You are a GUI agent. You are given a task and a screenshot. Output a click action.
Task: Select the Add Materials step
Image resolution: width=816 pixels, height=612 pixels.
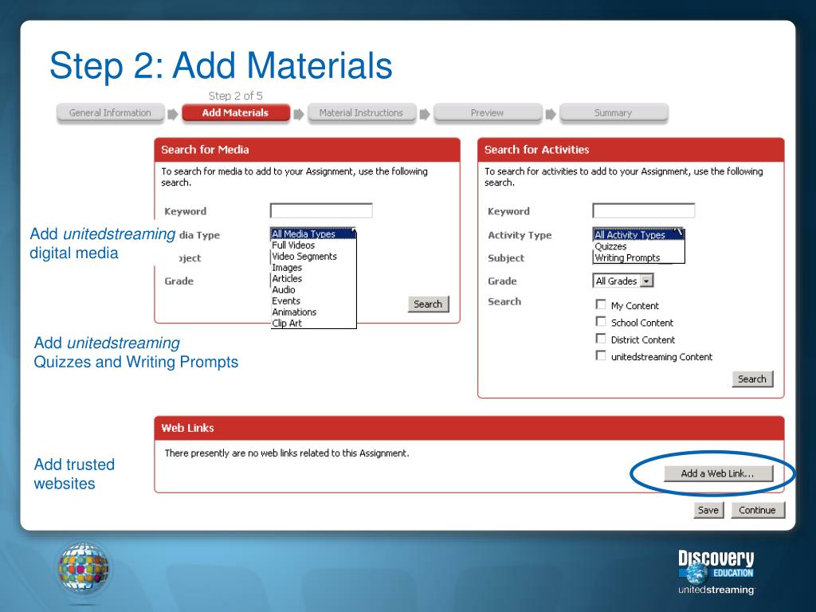(x=236, y=113)
